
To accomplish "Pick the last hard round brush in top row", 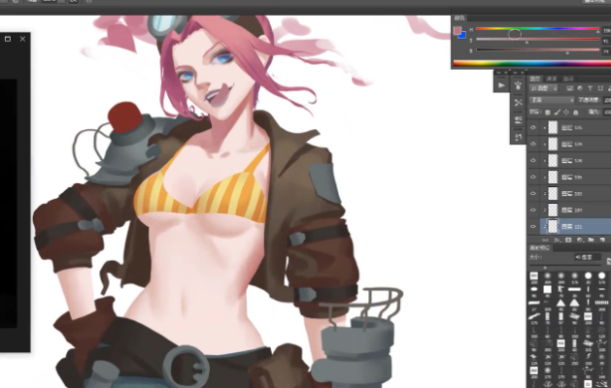I will click(601, 275).
